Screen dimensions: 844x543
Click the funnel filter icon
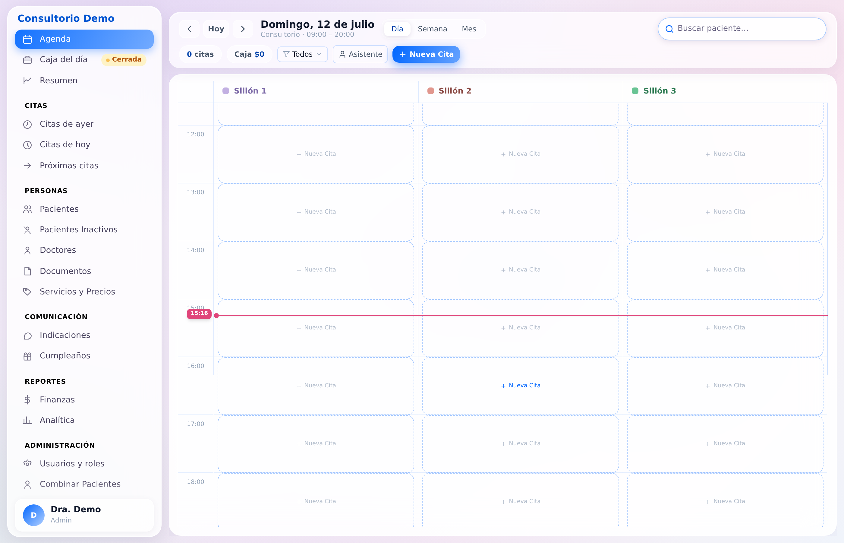coord(286,54)
